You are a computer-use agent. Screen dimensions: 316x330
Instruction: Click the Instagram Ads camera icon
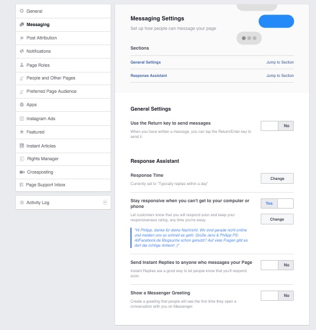[x=22, y=118]
